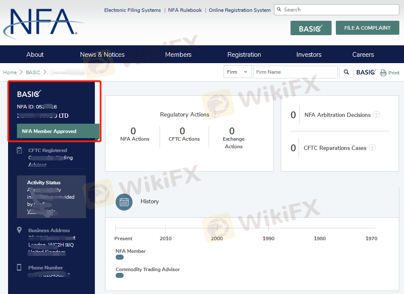Click the Print icon
This screenshot has height=294, width=404.
[383, 72]
